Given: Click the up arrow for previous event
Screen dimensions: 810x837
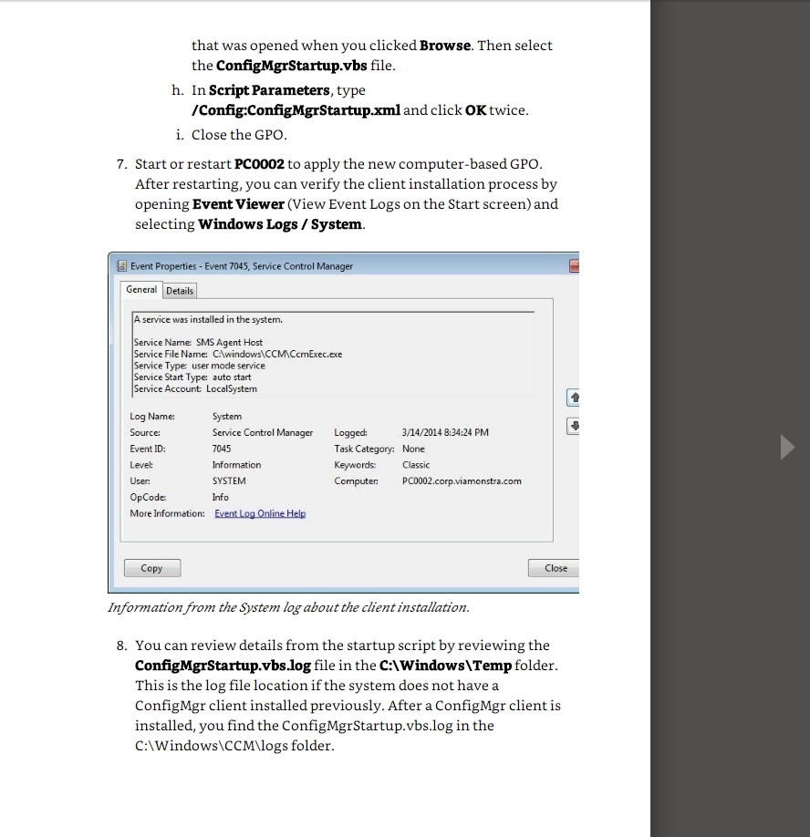Looking at the screenshot, I should click(x=573, y=398).
